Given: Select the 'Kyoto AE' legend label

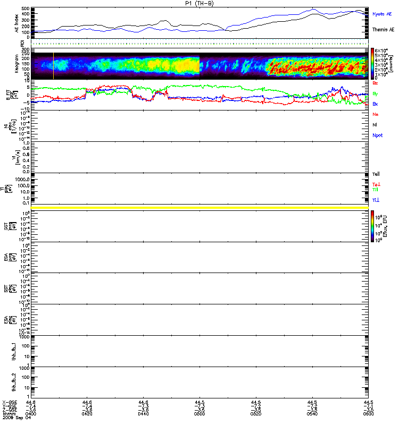Looking at the screenshot, I should 382,14.
